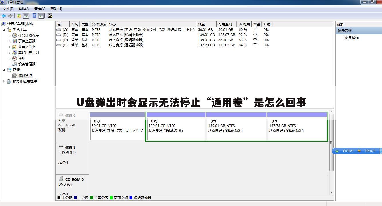Screen dimensions: 382x206
Task: Select the 事件查看器 (Event Viewer) icon
Action: coord(14,41)
